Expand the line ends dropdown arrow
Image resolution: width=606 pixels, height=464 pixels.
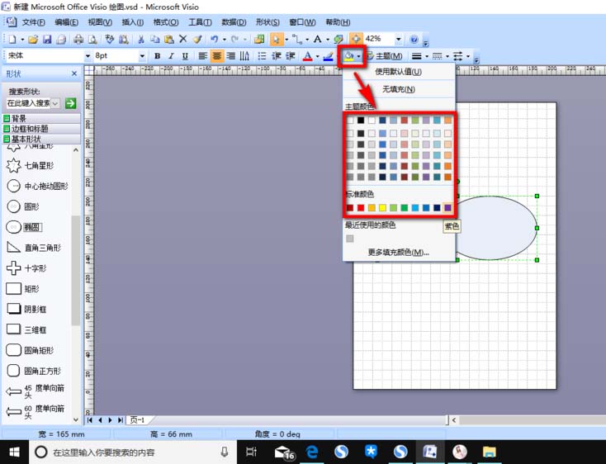tap(468, 56)
